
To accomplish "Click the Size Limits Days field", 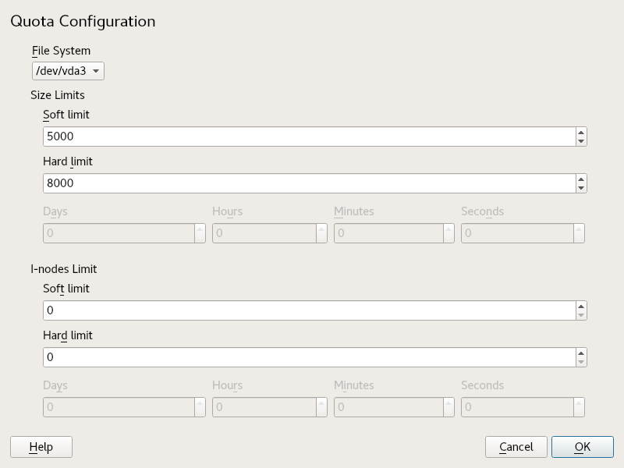I will 117,233.
